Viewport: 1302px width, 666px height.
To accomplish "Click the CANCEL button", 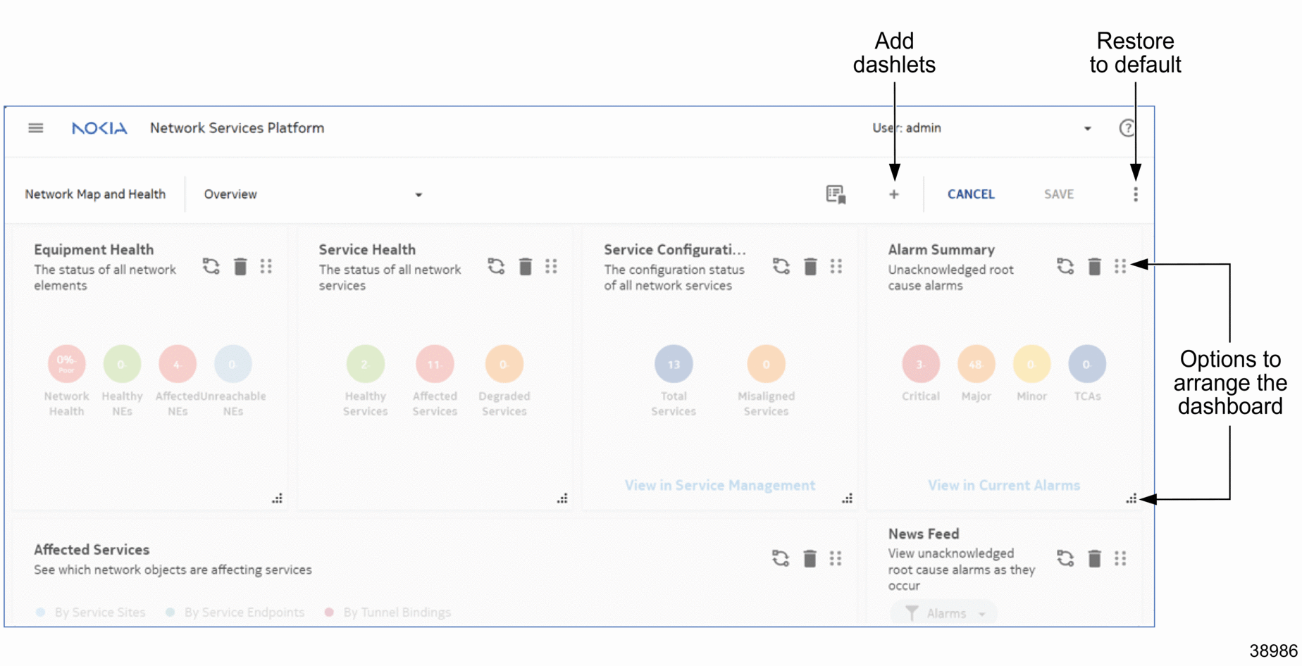I will tap(970, 194).
